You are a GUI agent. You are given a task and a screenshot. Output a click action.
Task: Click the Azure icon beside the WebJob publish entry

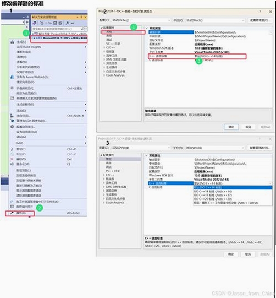pyautogui.click(x=12, y=77)
